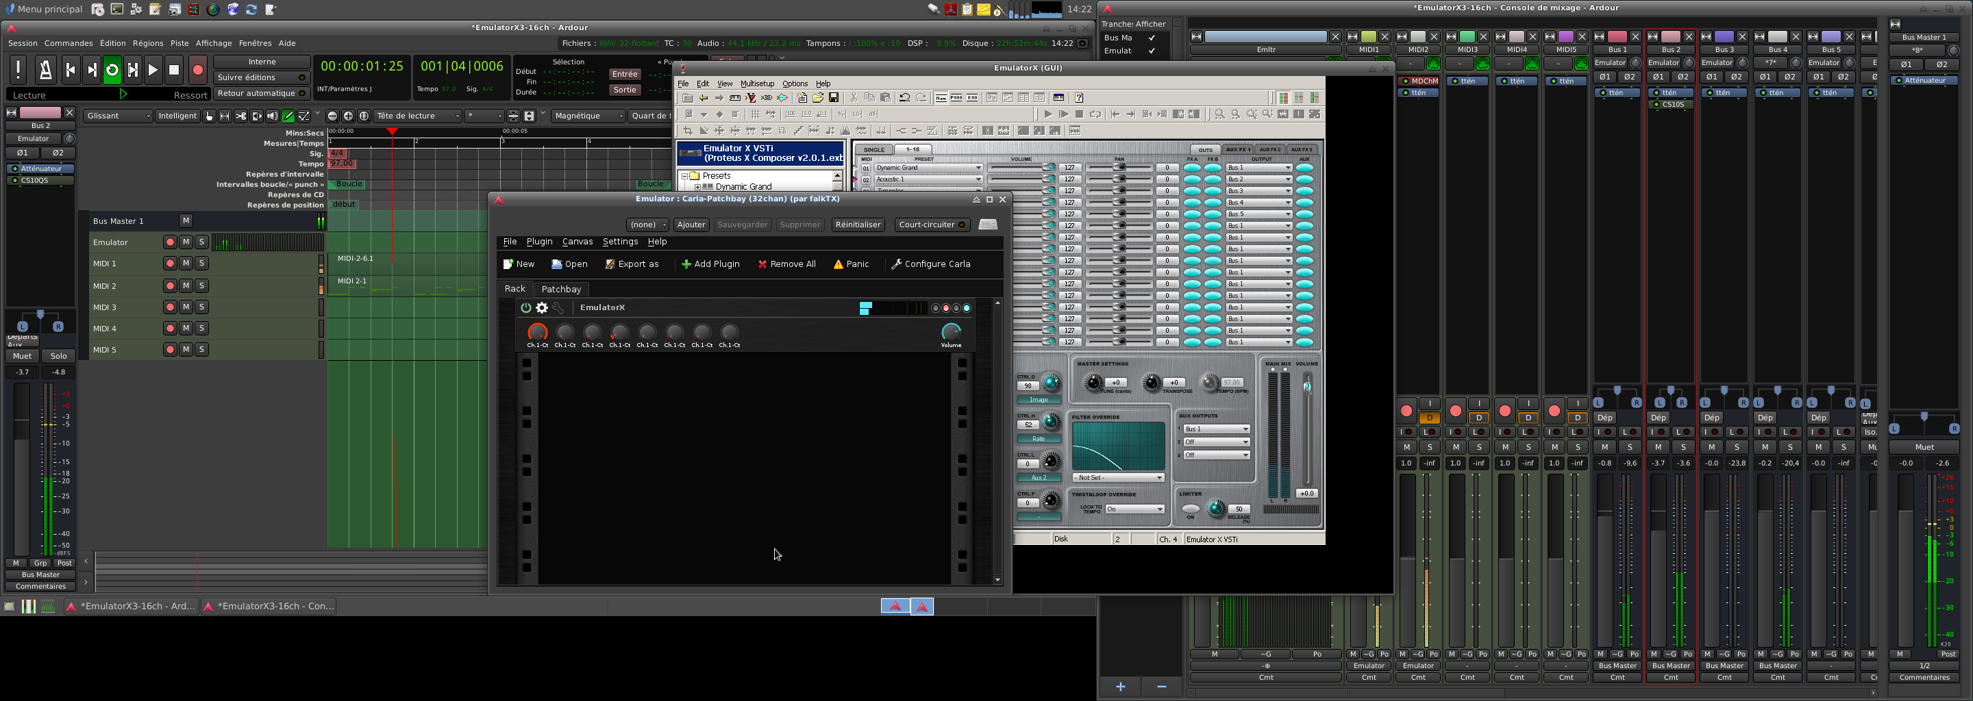Click the save floppy icon in EmulatorX
Viewport: 1973px width, 701px height.
(x=834, y=98)
